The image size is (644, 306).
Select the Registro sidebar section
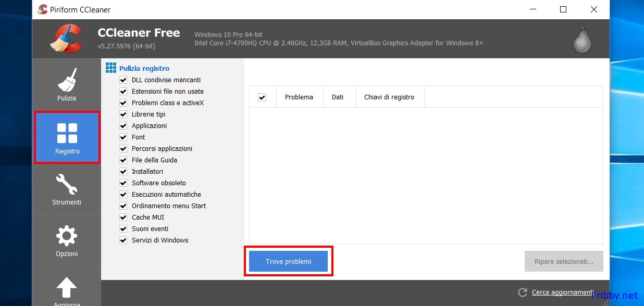pos(67,137)
